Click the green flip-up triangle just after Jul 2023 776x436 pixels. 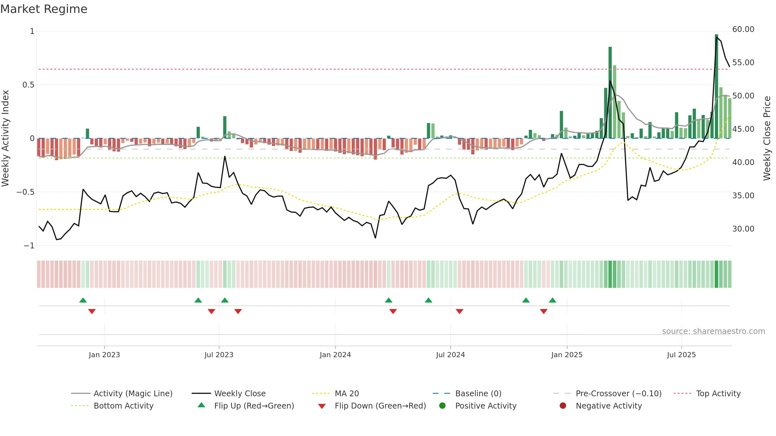(x=225, y=300)
